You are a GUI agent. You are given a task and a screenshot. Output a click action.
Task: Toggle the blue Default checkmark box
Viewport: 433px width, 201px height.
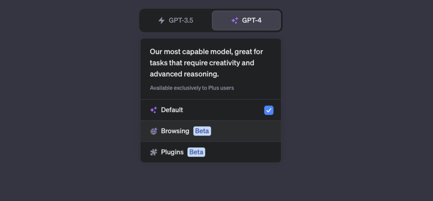[x=269, y=110]
